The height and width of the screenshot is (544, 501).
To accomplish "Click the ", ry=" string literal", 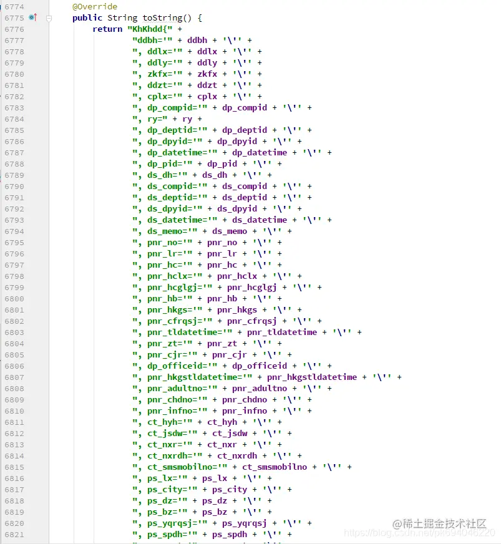I will [x=150, y=119].
